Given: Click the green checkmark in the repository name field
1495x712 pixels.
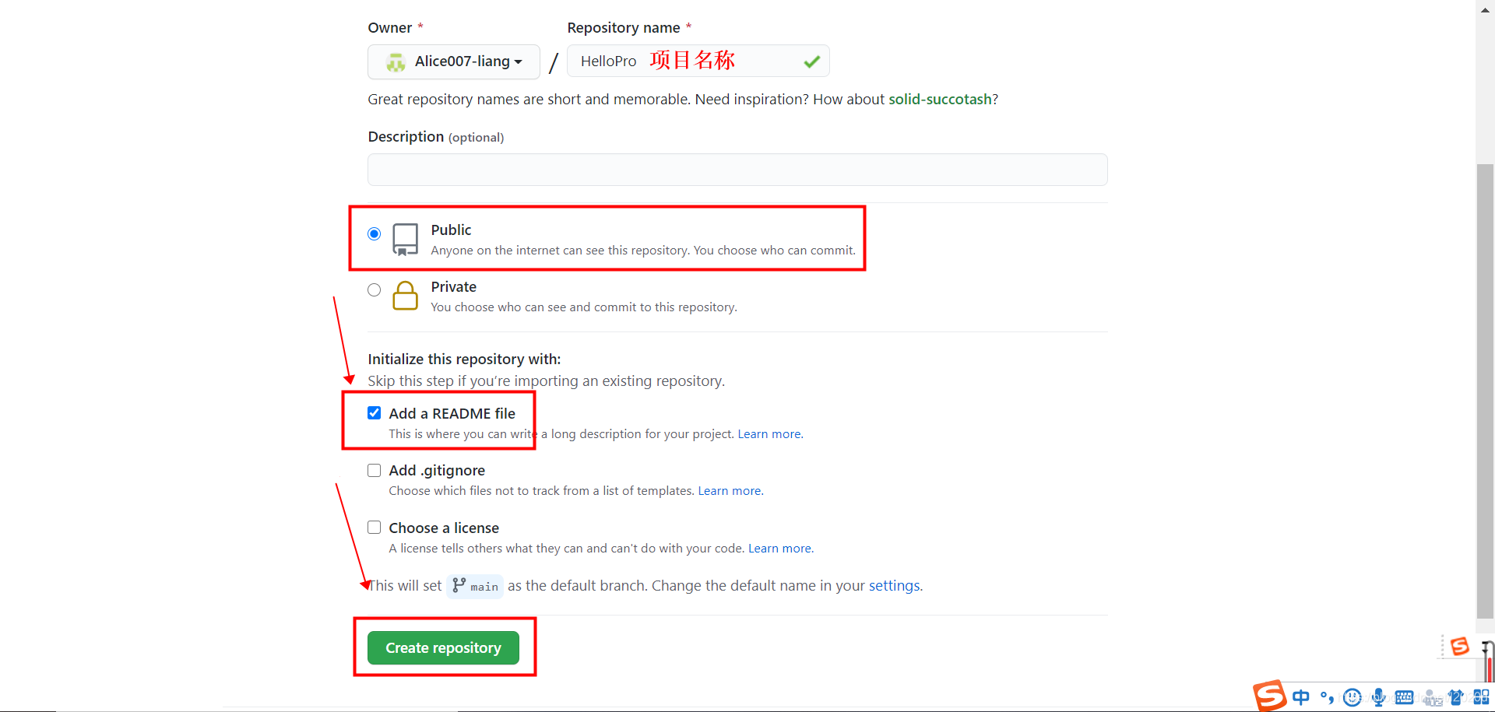Looking at the screenshot, I should tap(811, 61).
